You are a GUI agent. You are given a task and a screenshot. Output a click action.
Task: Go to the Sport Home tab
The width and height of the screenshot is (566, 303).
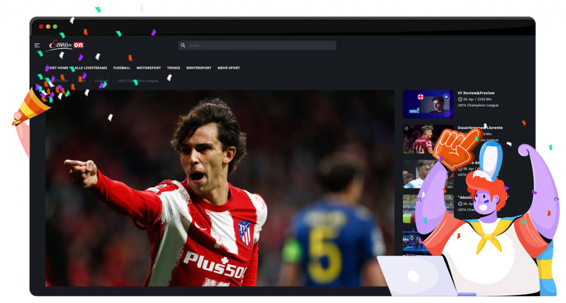[57, 68]
